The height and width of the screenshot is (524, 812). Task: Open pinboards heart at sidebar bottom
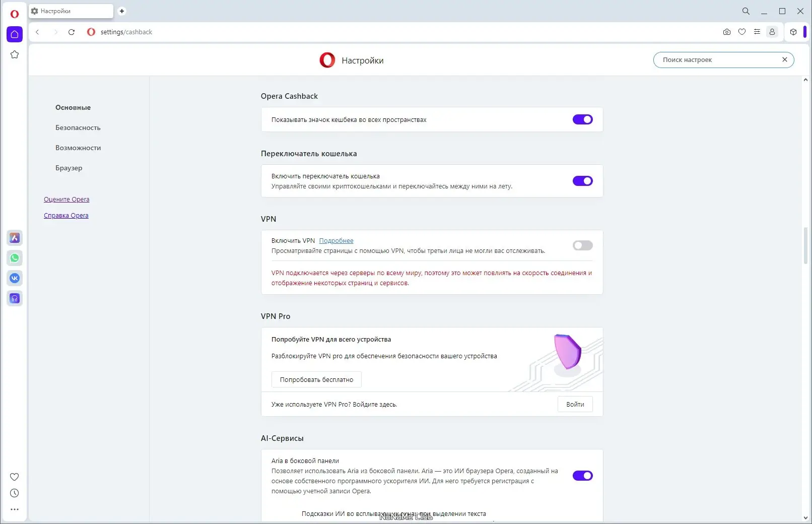pos(15,477)
